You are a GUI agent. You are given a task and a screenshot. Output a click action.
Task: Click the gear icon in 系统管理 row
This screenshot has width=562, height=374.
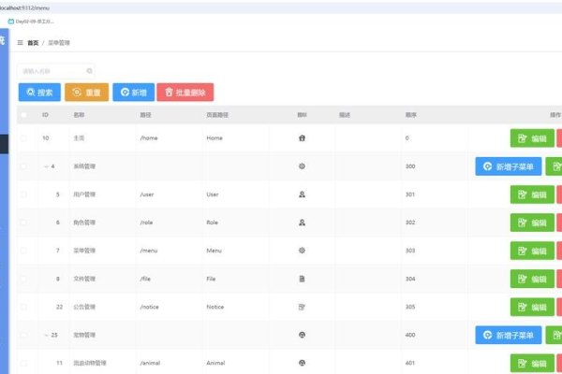(302, 166)
